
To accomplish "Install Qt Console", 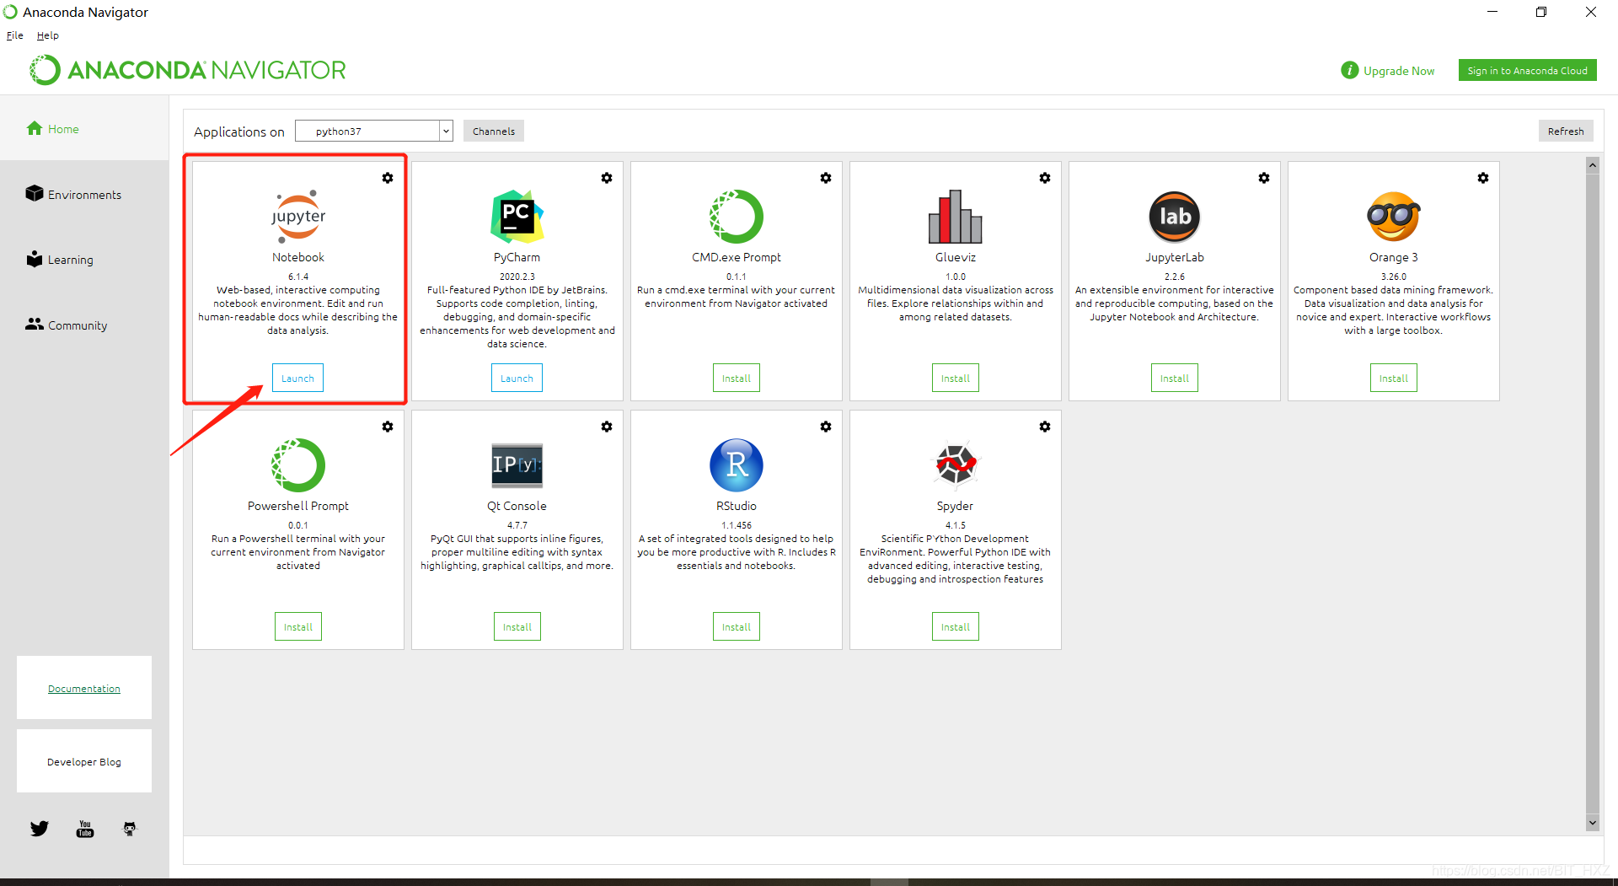I will click(x=517, y=627).
